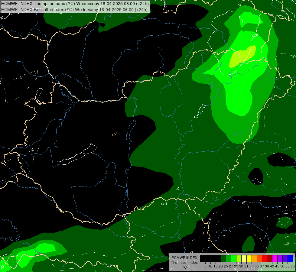Viewport: 296px width, 272px height.
Task: Click the BestLiftedIndex title line at top
Action: (x=74, y=9)
